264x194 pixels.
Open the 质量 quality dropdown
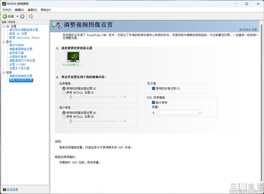177,113
